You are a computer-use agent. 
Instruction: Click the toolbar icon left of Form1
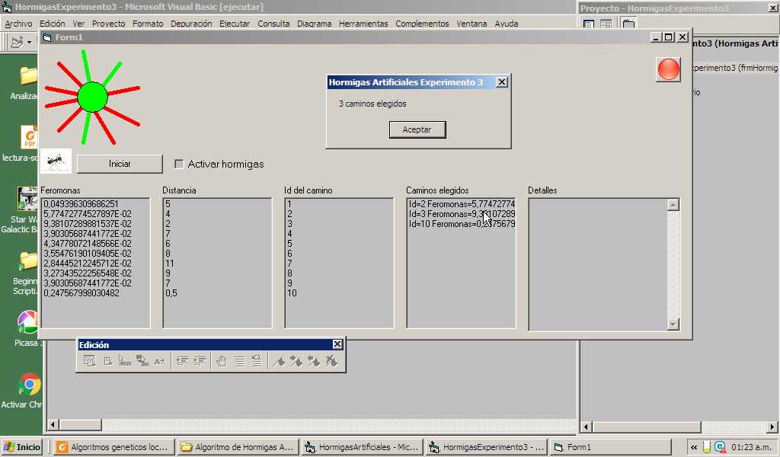(17, 42)
